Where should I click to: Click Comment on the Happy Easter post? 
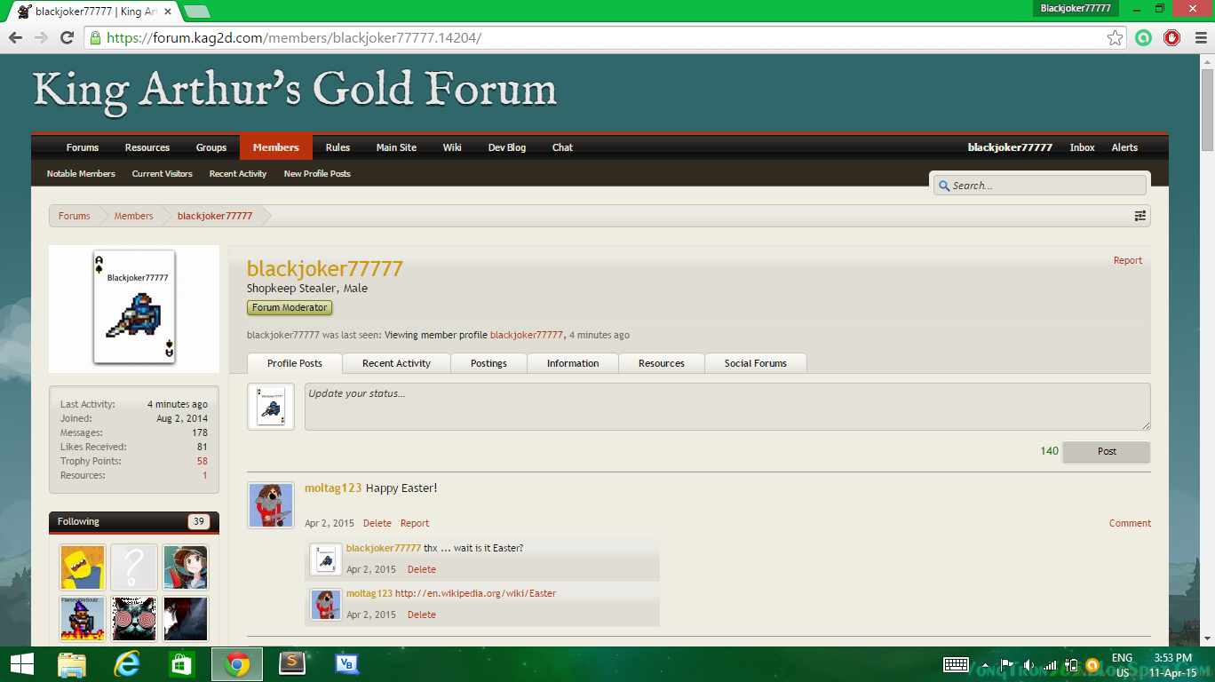tap(1130, 523)
